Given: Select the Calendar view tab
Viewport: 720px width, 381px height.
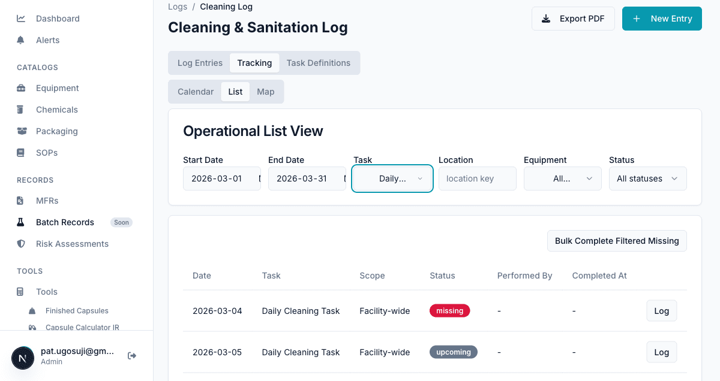Looking at the screenshot, I should tap(195, 91).
